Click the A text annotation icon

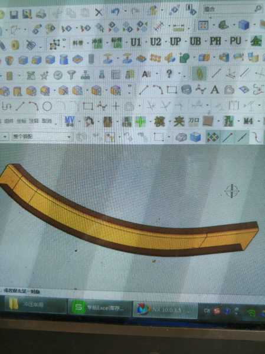(x=145, y=74)
